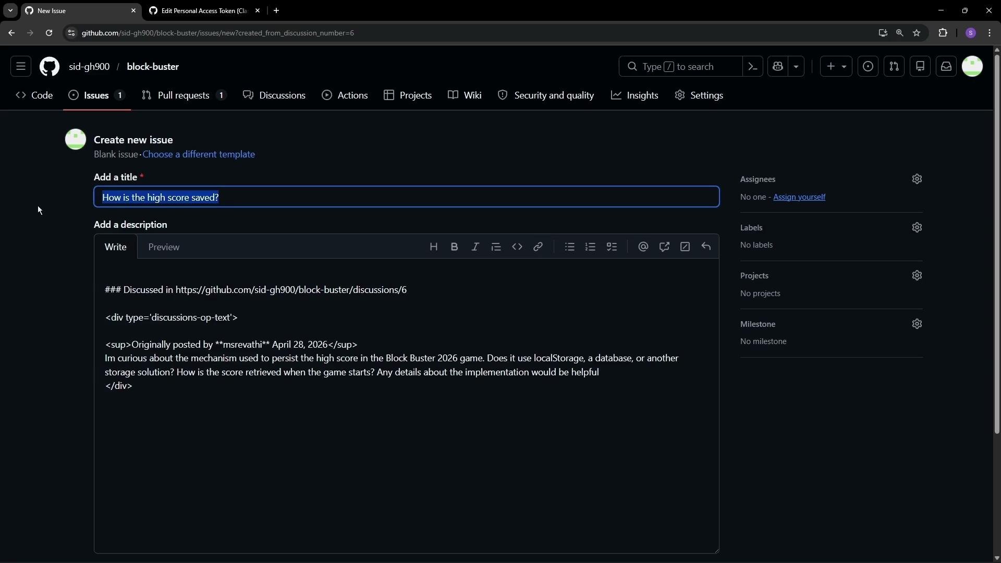Viewport: 1001px width, 563px height.
Task: Open the Projects sidebar gear settings
Action: [917, 276]
